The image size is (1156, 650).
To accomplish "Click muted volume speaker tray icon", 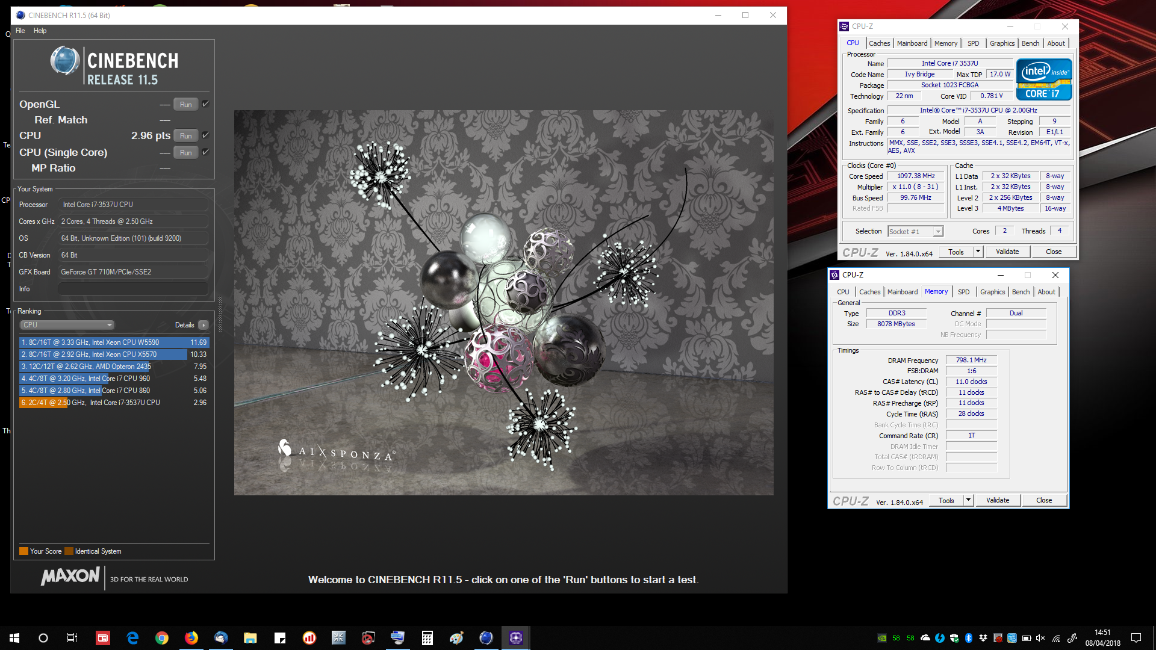I will pyautogui.click(x=1041, y=638).
